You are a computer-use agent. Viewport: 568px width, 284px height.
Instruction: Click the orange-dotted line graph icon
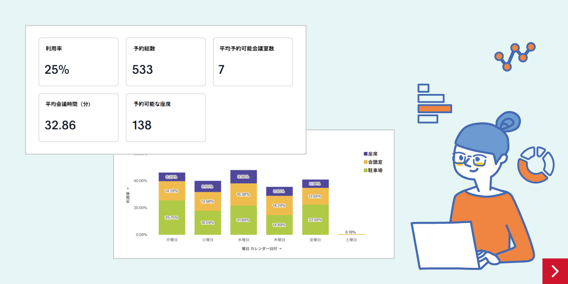point(515,56)
